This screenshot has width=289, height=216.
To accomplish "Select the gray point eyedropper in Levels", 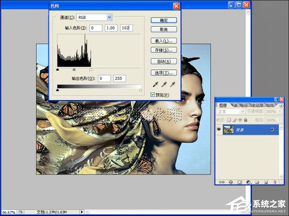I will [164, 85].
